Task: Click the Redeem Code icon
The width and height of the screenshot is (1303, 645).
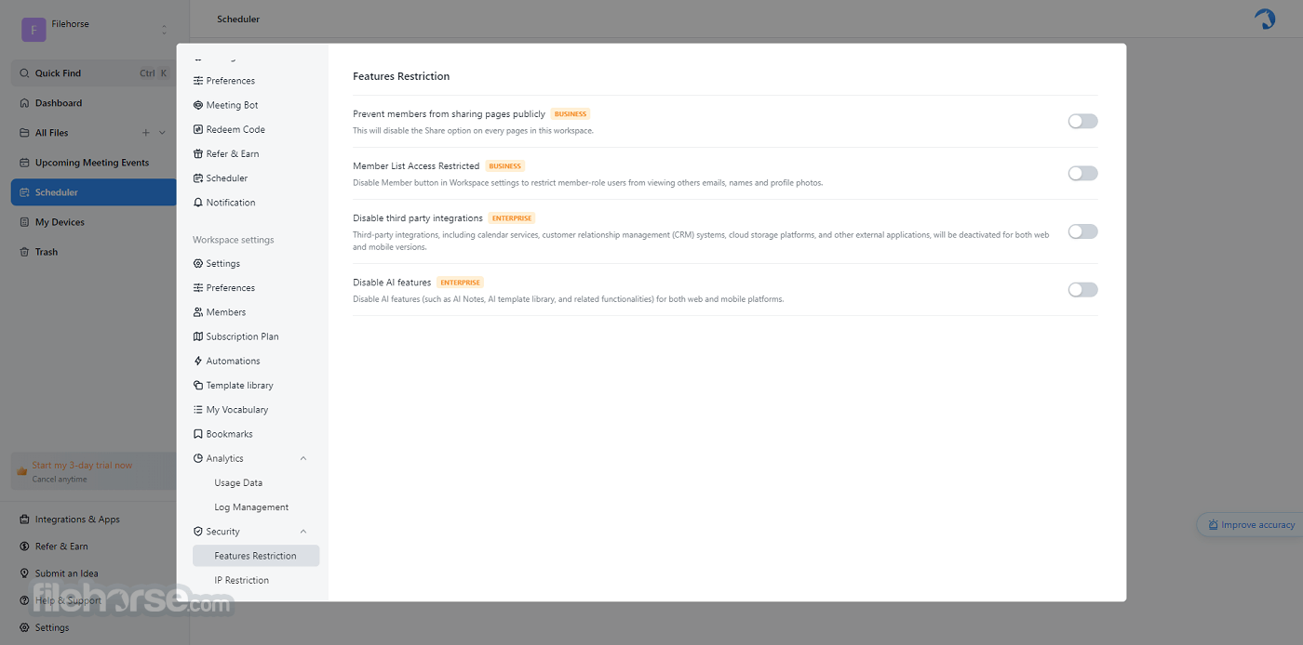Action: coord(198,129)
